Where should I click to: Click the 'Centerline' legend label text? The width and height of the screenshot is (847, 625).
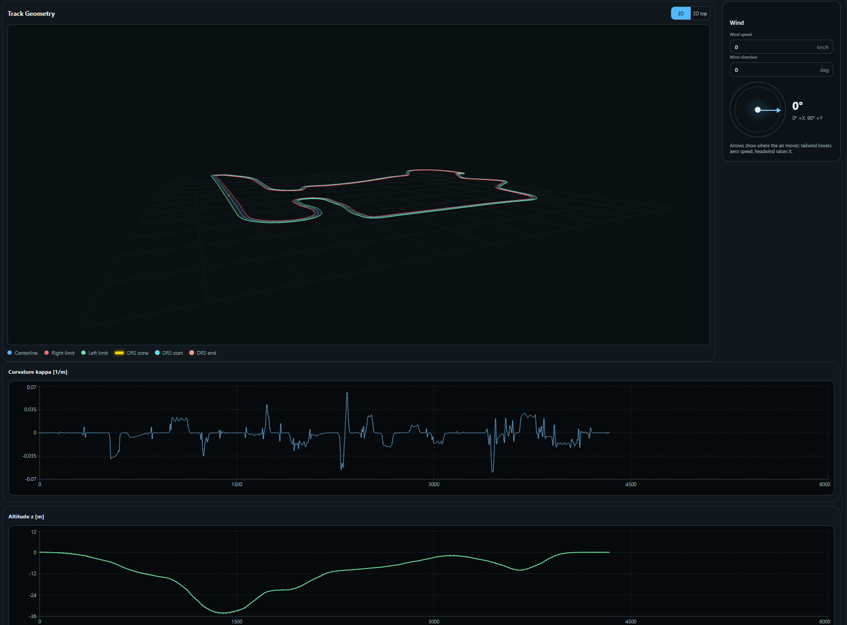pos(26,353)
